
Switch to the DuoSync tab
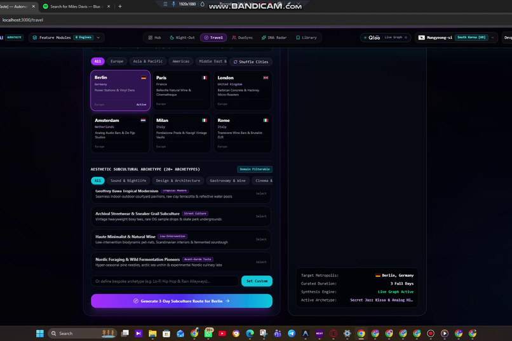pyautogui.click(x=243, y=37)
